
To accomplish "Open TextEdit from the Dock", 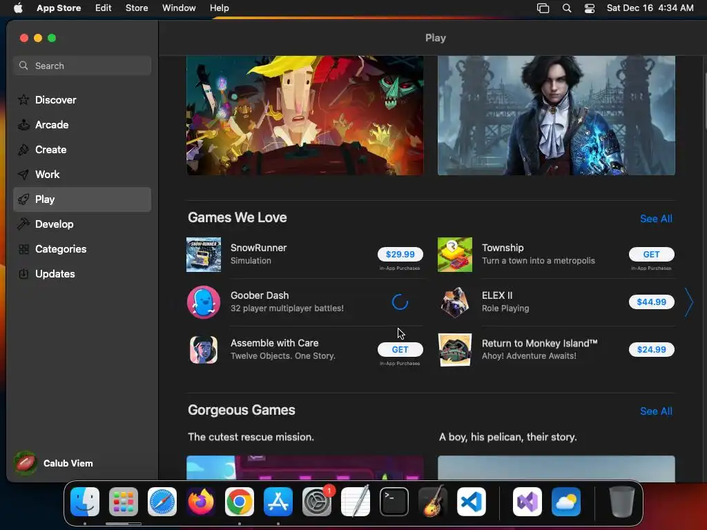I will pyautogui.click(x=356, y=502).
